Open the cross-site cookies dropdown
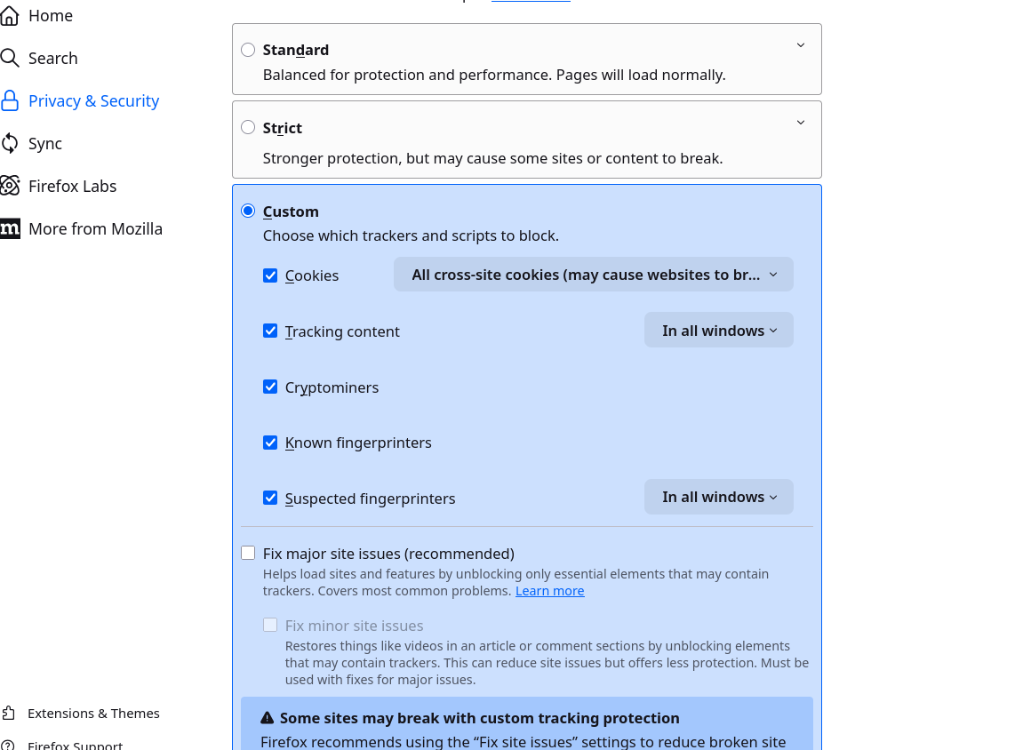Screen dimensions: 1015x750 point(593,275)
